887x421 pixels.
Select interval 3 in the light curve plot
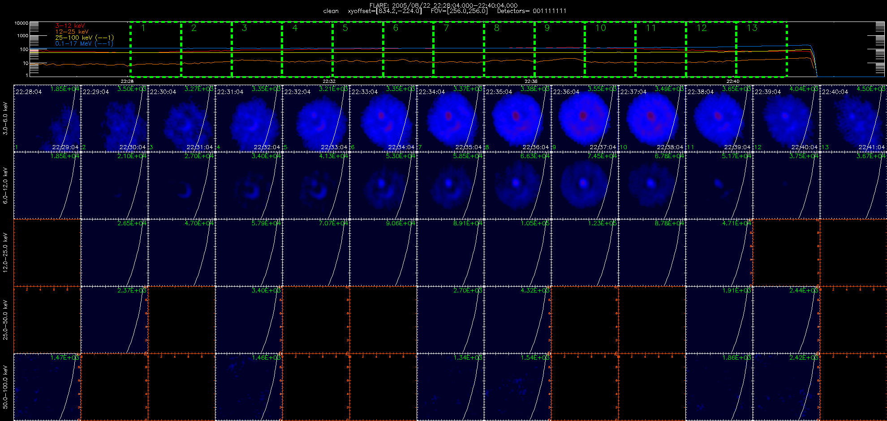pyautogui.click(x=257, y=49)
